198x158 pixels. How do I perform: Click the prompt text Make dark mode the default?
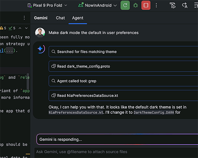[x=94, y=33]
